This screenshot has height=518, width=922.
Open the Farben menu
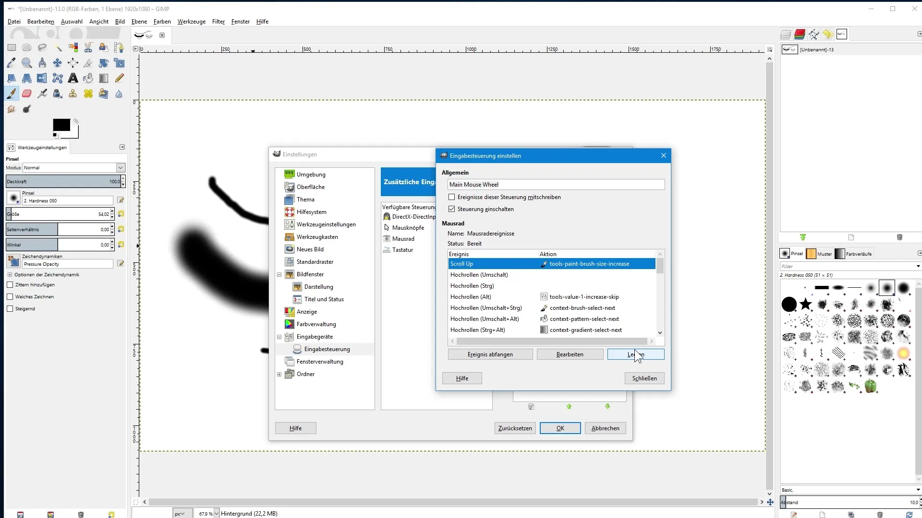(x=162, y=22)
